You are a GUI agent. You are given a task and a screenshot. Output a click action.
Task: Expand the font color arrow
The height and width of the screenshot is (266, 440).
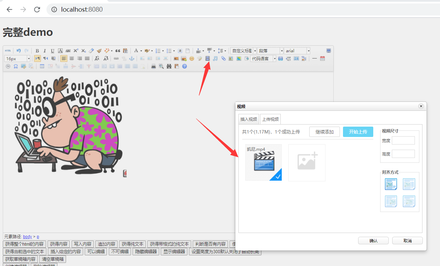[x=141, y=51]
